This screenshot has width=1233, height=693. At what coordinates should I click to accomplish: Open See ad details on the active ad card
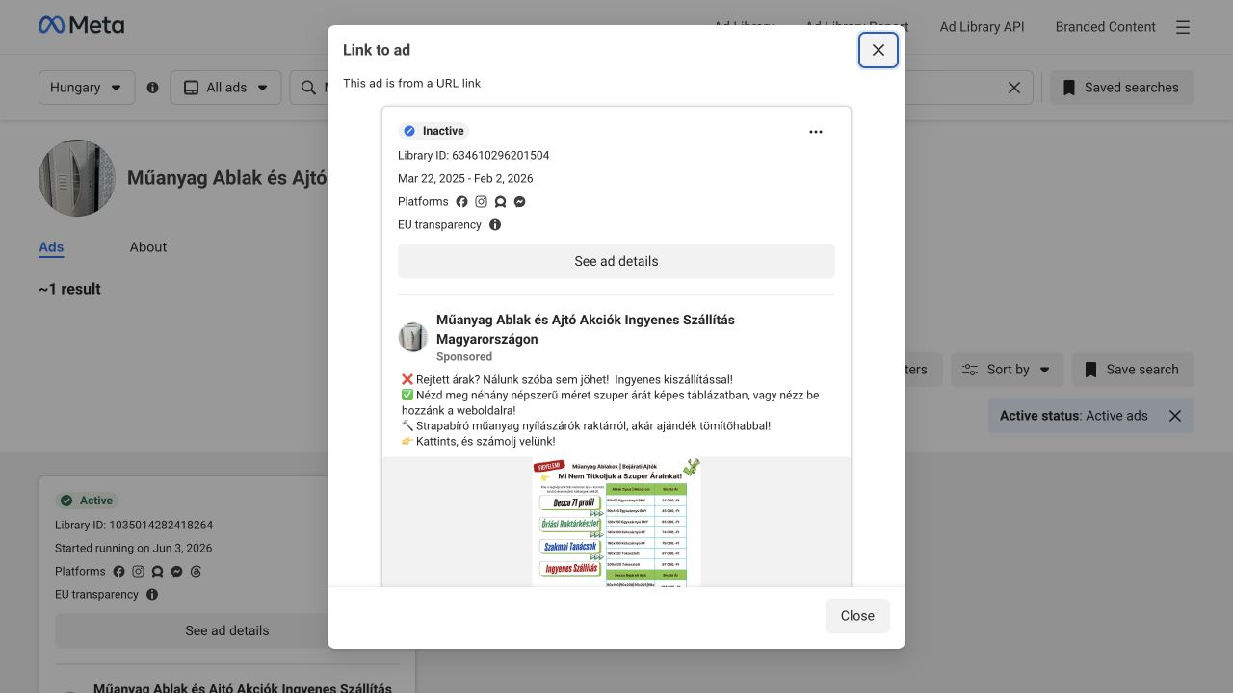point(227,630)
